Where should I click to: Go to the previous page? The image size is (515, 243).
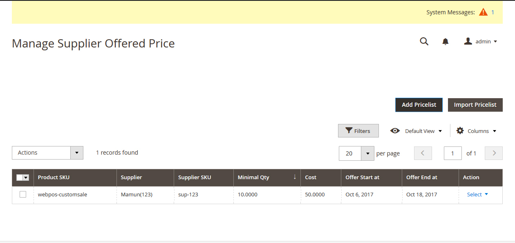click(x=423, y=153)
